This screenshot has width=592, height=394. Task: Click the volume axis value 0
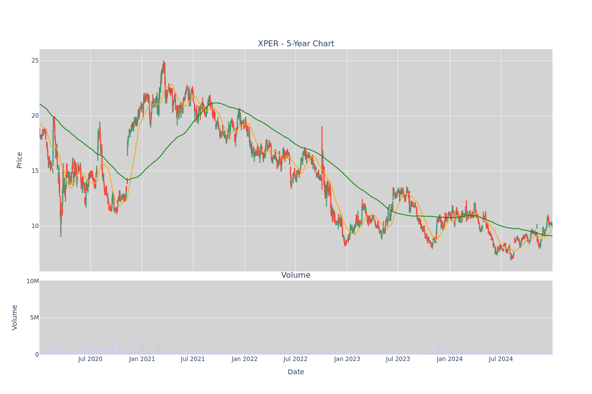pyautogui.click(x=37, y=355)
